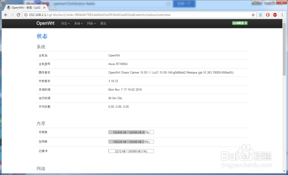Open the translate extension icon
Image resolution: width=288 pixels, height=175 pixels.
(260, 15)
